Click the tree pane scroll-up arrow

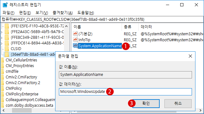pos(66,26)
